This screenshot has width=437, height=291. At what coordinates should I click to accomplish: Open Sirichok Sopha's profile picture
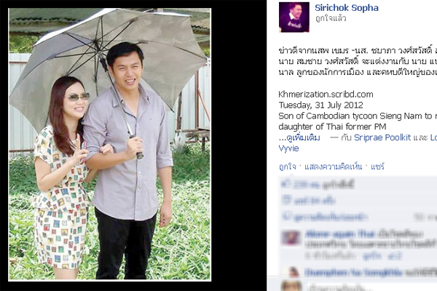(294, 17)
